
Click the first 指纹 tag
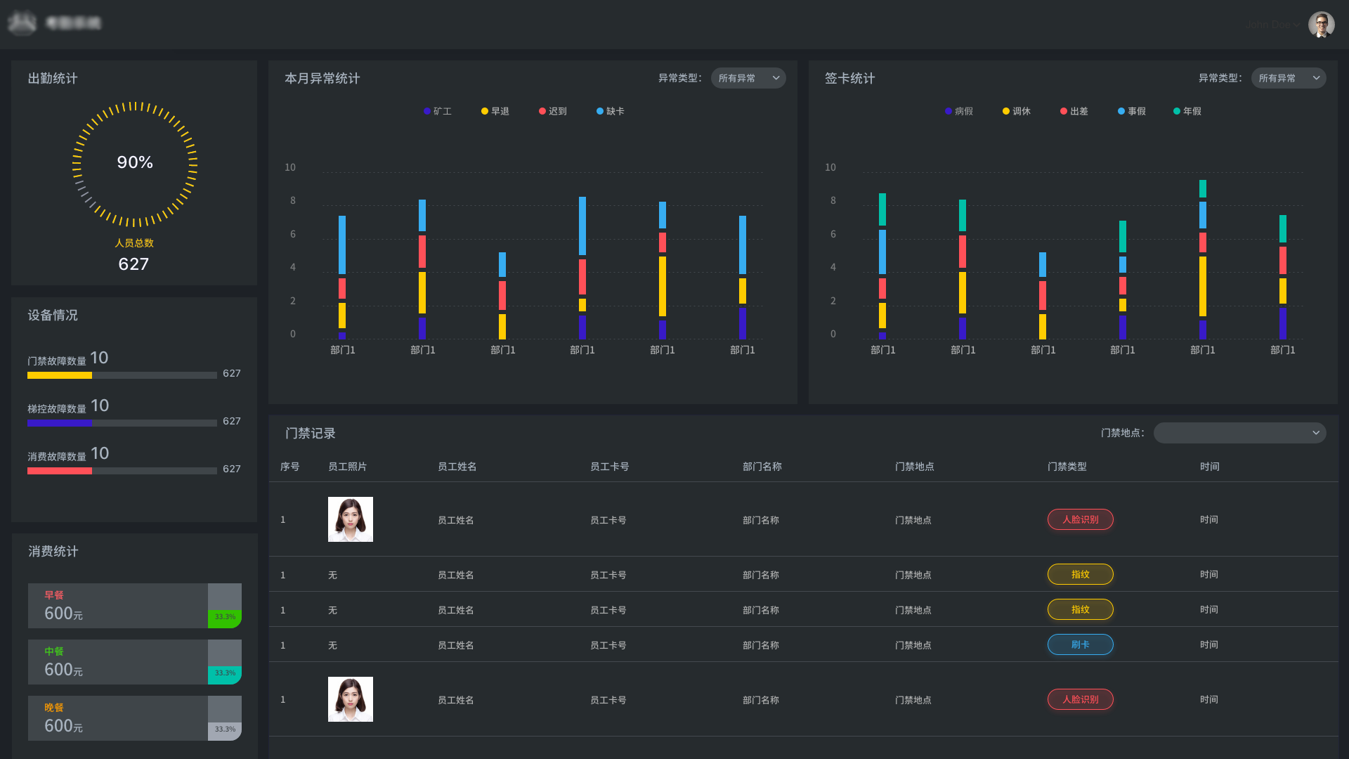coord(1080,574)
